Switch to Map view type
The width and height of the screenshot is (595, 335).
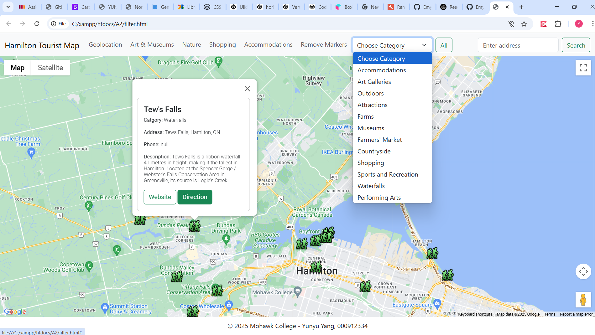pos(18,68)
